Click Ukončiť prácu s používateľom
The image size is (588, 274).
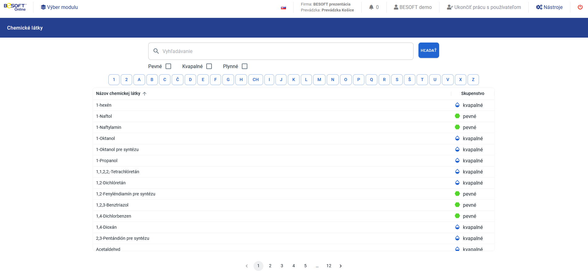click(x=484, y=7)
